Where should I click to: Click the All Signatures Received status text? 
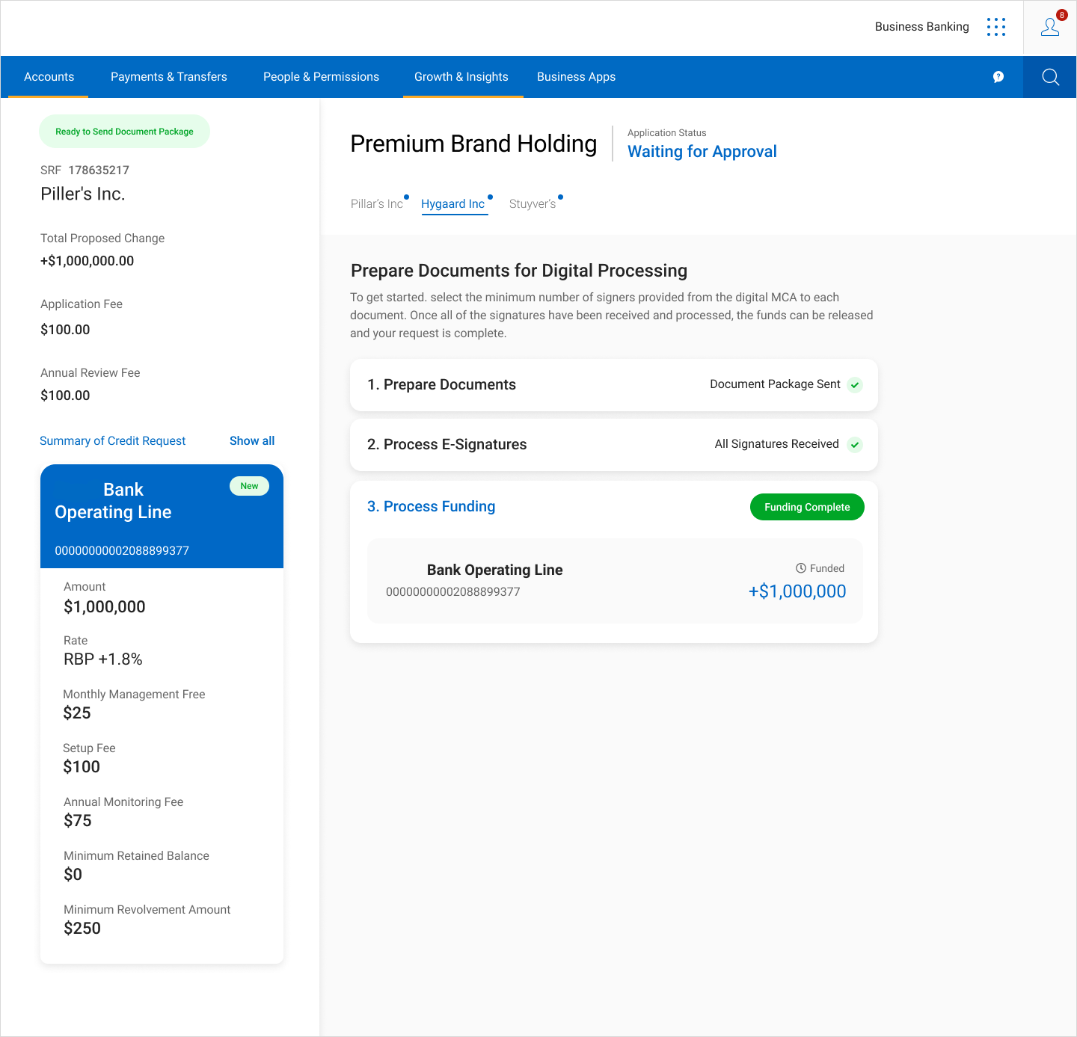(x=777, y=444)
